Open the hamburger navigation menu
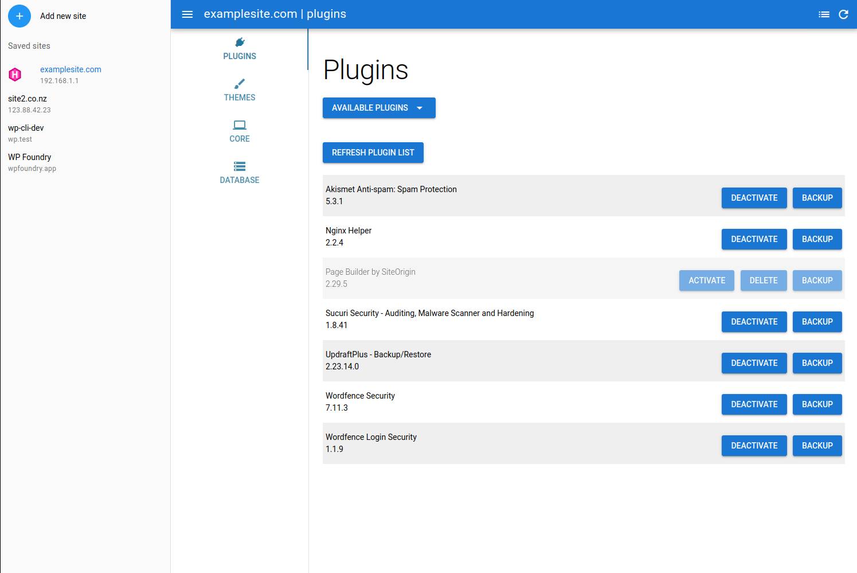Image resolution: width=857 pixels, height=573 pixels. pos(187,14)
